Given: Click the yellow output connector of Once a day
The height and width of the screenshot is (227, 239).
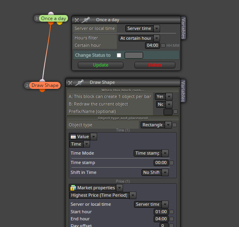Looking at the screenshot, I should pos(59,23).
